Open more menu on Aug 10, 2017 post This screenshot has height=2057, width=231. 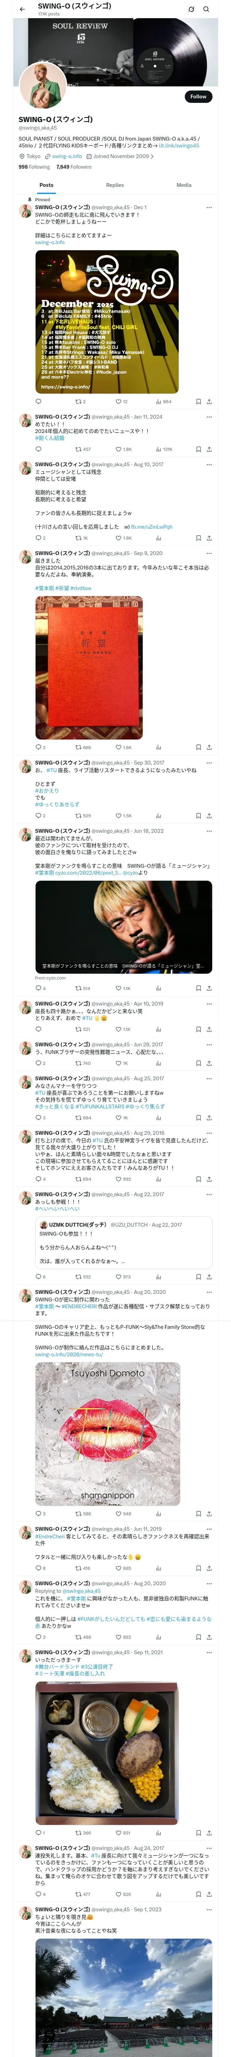(x=209, y=464)
